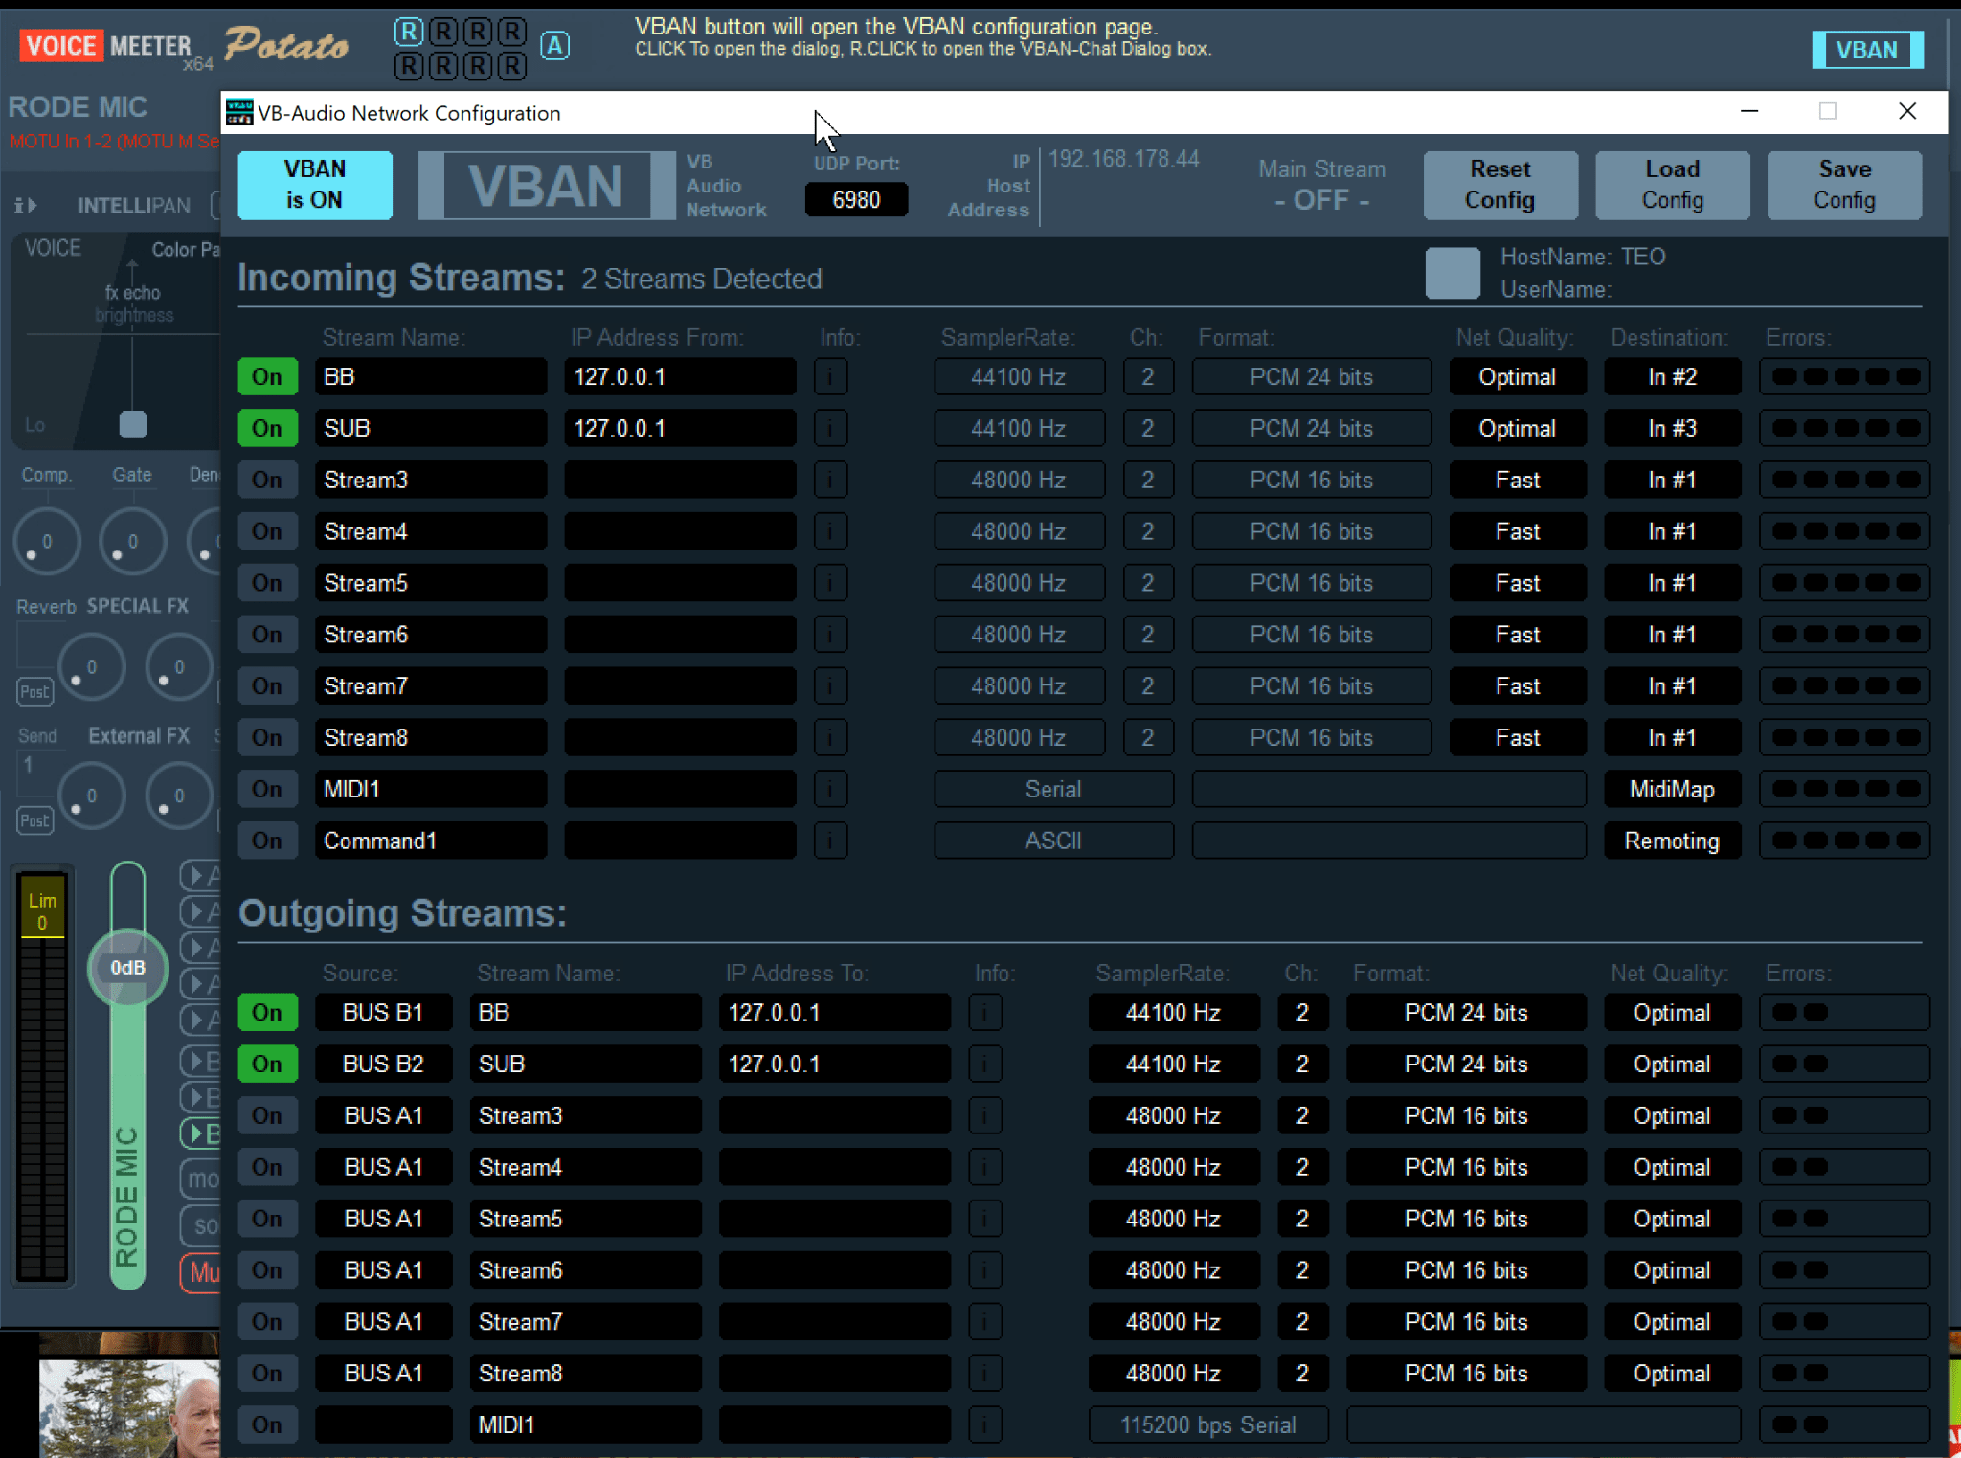
Task: Change Format PCM 24 bits for outgoing BB
Action: (1466, 1013)
